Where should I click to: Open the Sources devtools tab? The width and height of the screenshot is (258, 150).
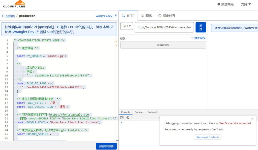139,112
